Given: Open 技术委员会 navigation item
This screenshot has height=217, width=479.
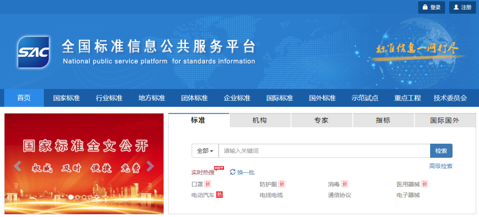Looking at the screenshot, I should coord(450,98).
